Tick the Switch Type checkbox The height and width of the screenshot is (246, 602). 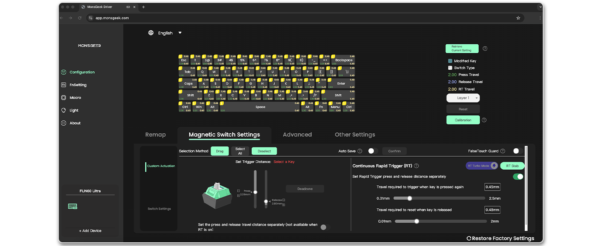450,68
